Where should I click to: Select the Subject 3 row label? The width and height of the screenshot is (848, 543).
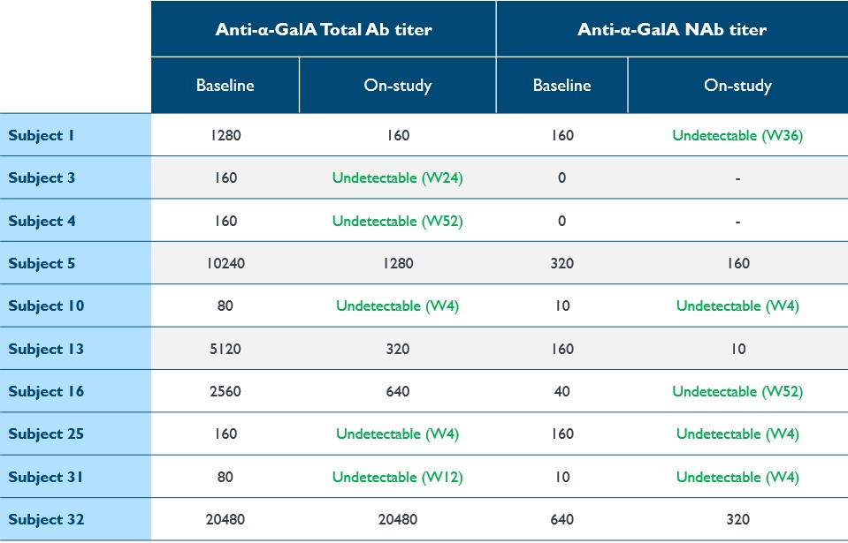(42, 177)
